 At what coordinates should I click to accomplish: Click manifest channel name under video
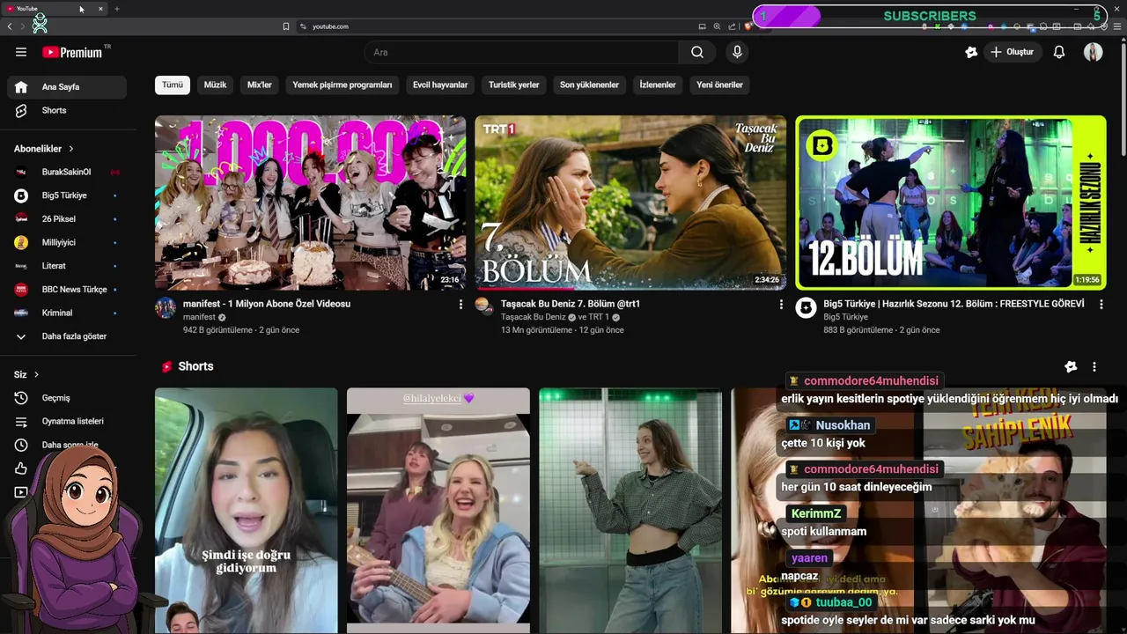(x=199, y=317)
